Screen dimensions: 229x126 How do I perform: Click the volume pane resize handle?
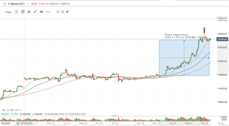pyautogui.click(x=114, y=116)
